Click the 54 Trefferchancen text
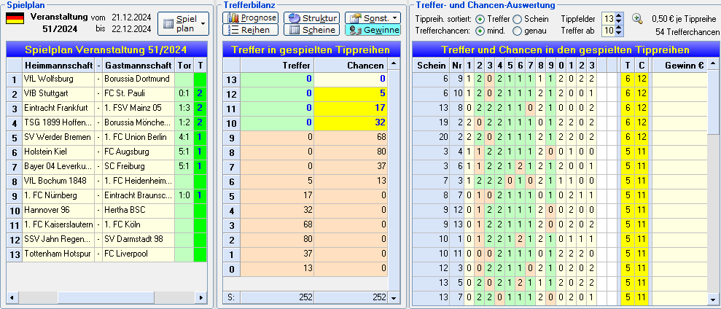This screenshot has width=721, height=309. pos(687,32)
